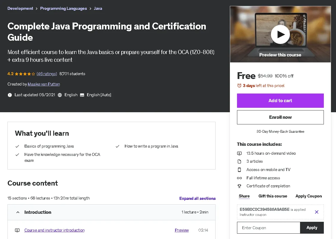
Task: Click the star rating icons
Action: [25, 74]
